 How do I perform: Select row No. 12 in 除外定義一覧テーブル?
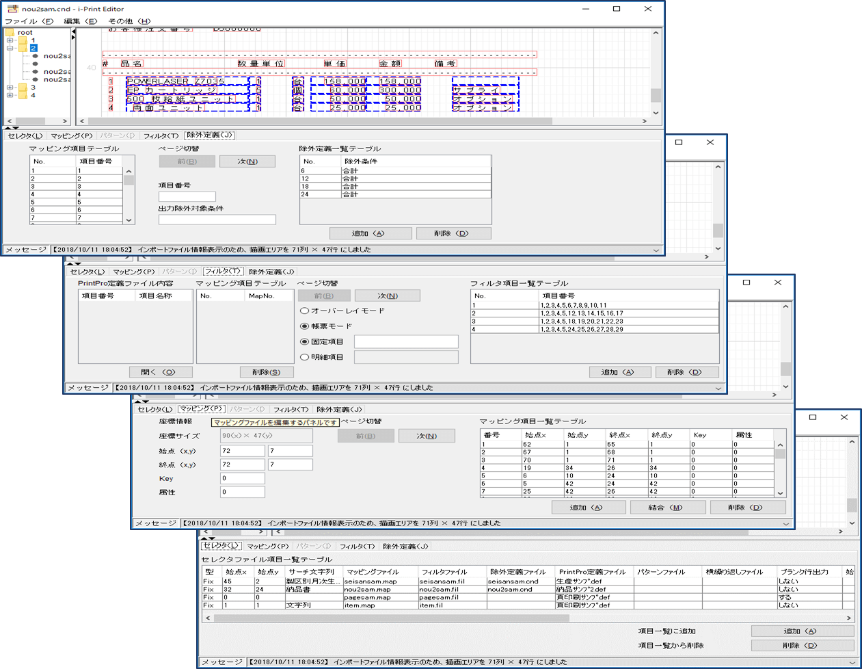(x=395, y=179)
